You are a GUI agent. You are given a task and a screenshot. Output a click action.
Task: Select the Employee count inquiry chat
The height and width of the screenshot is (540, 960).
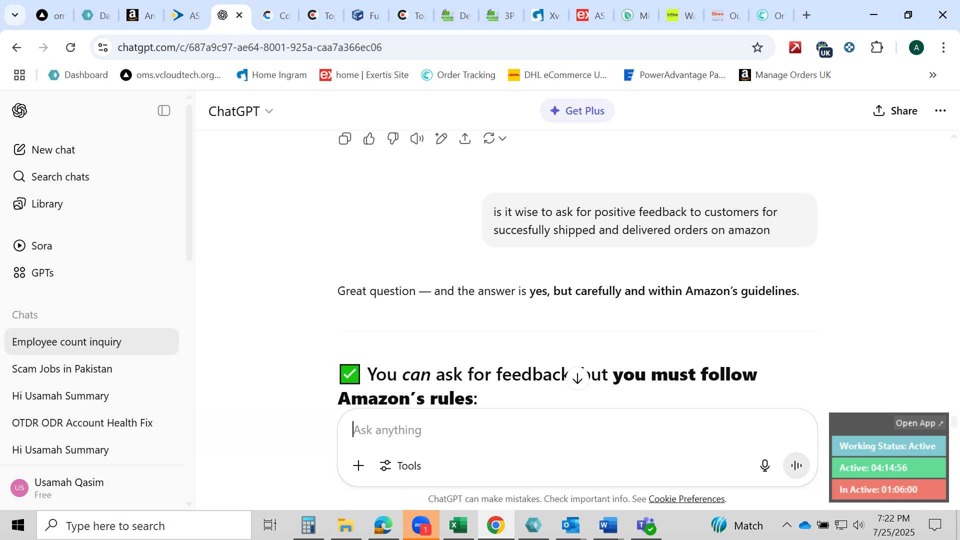pos(91,341)
